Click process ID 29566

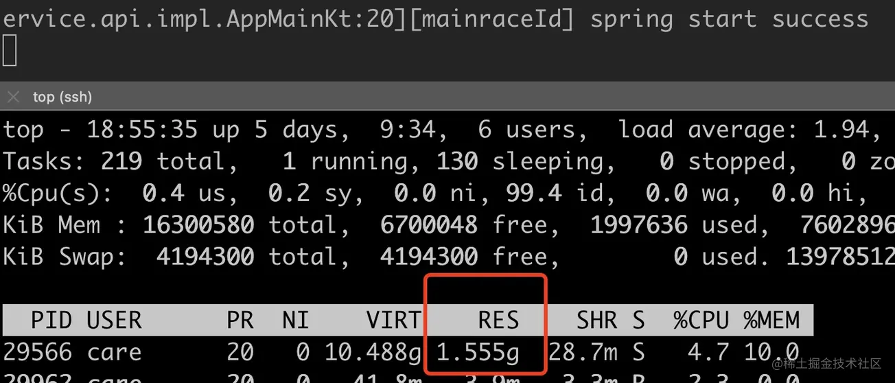[38, 353]
